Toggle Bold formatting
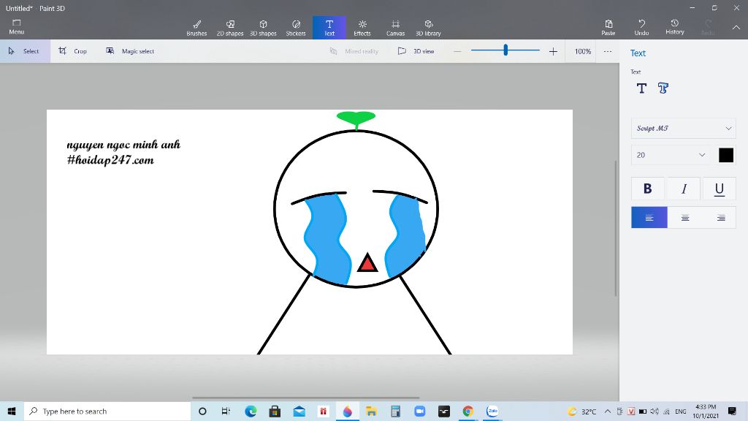The width and height of the screenshot is (748, 421). (x=647, y=189)
